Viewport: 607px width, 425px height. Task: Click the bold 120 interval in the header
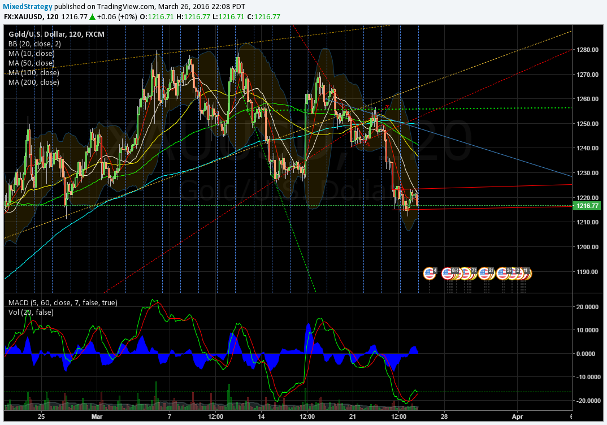(53, 16)
